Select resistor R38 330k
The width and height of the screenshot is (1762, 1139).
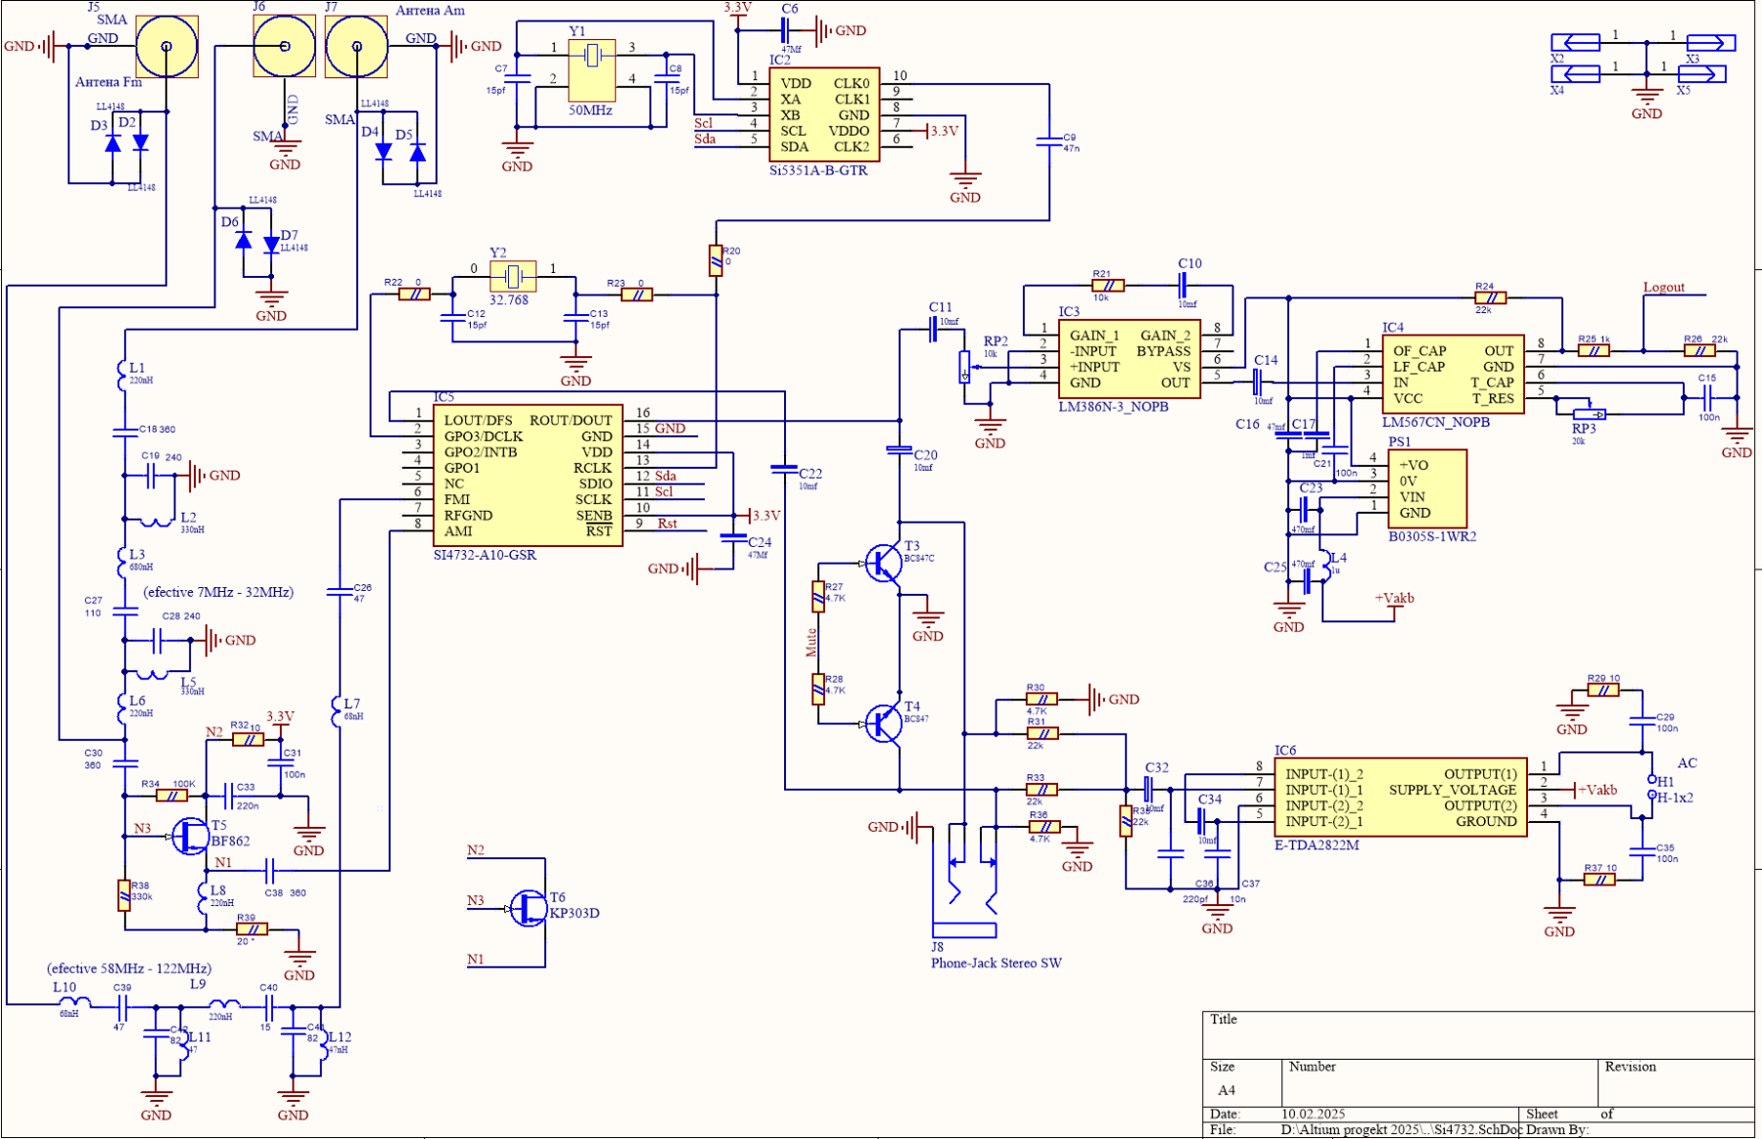(x=124, y=895)
